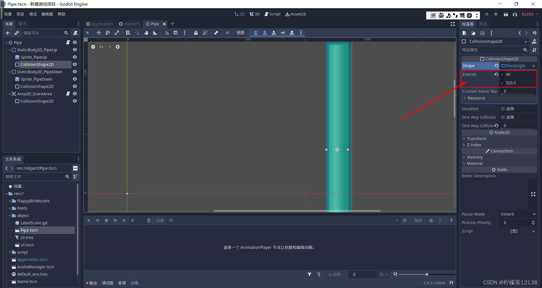Switch to the 3D workspace

(x=255, y=14)
